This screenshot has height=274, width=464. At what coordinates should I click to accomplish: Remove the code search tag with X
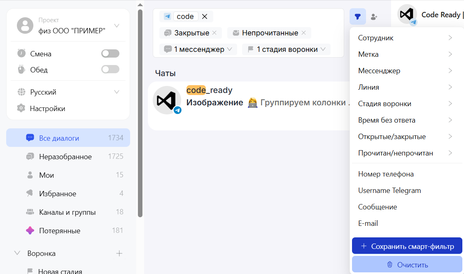click(205, 16)
